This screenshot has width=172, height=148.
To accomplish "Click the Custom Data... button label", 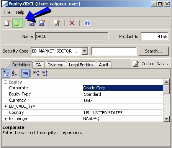I will pos(156,64).
